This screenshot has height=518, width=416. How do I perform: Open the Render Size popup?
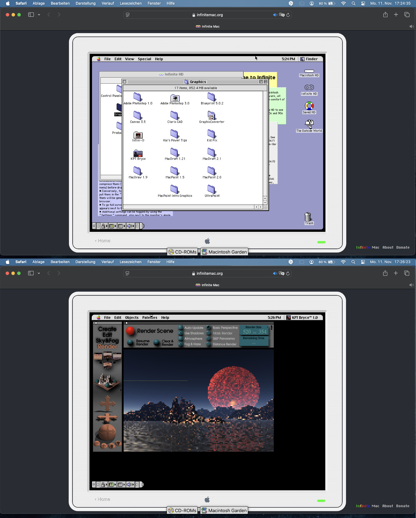pyautogui.click(x=254, y=330)
